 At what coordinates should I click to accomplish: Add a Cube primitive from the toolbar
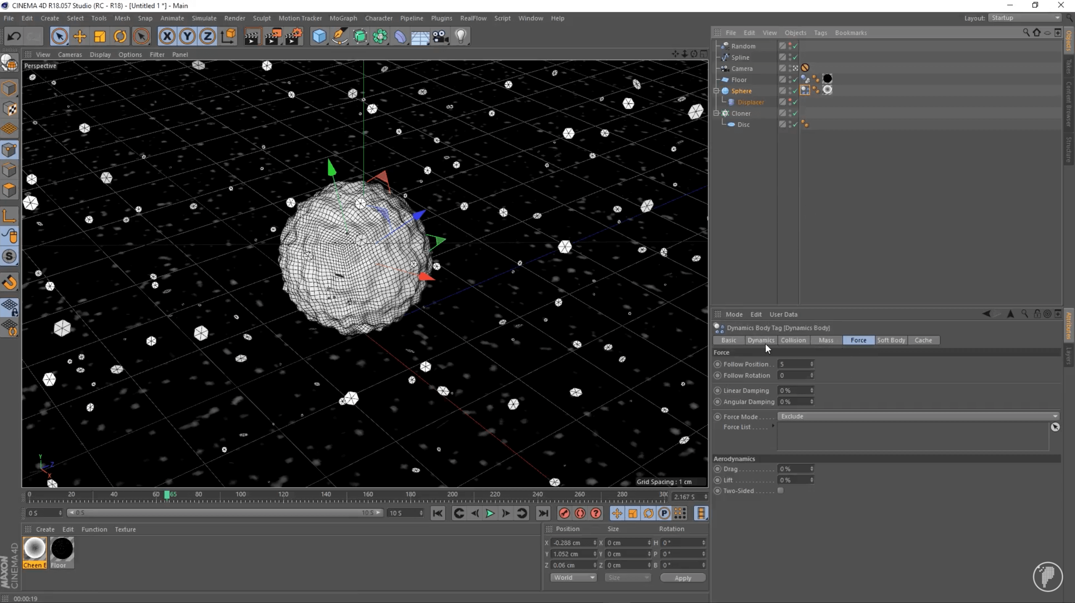point(319,37)
